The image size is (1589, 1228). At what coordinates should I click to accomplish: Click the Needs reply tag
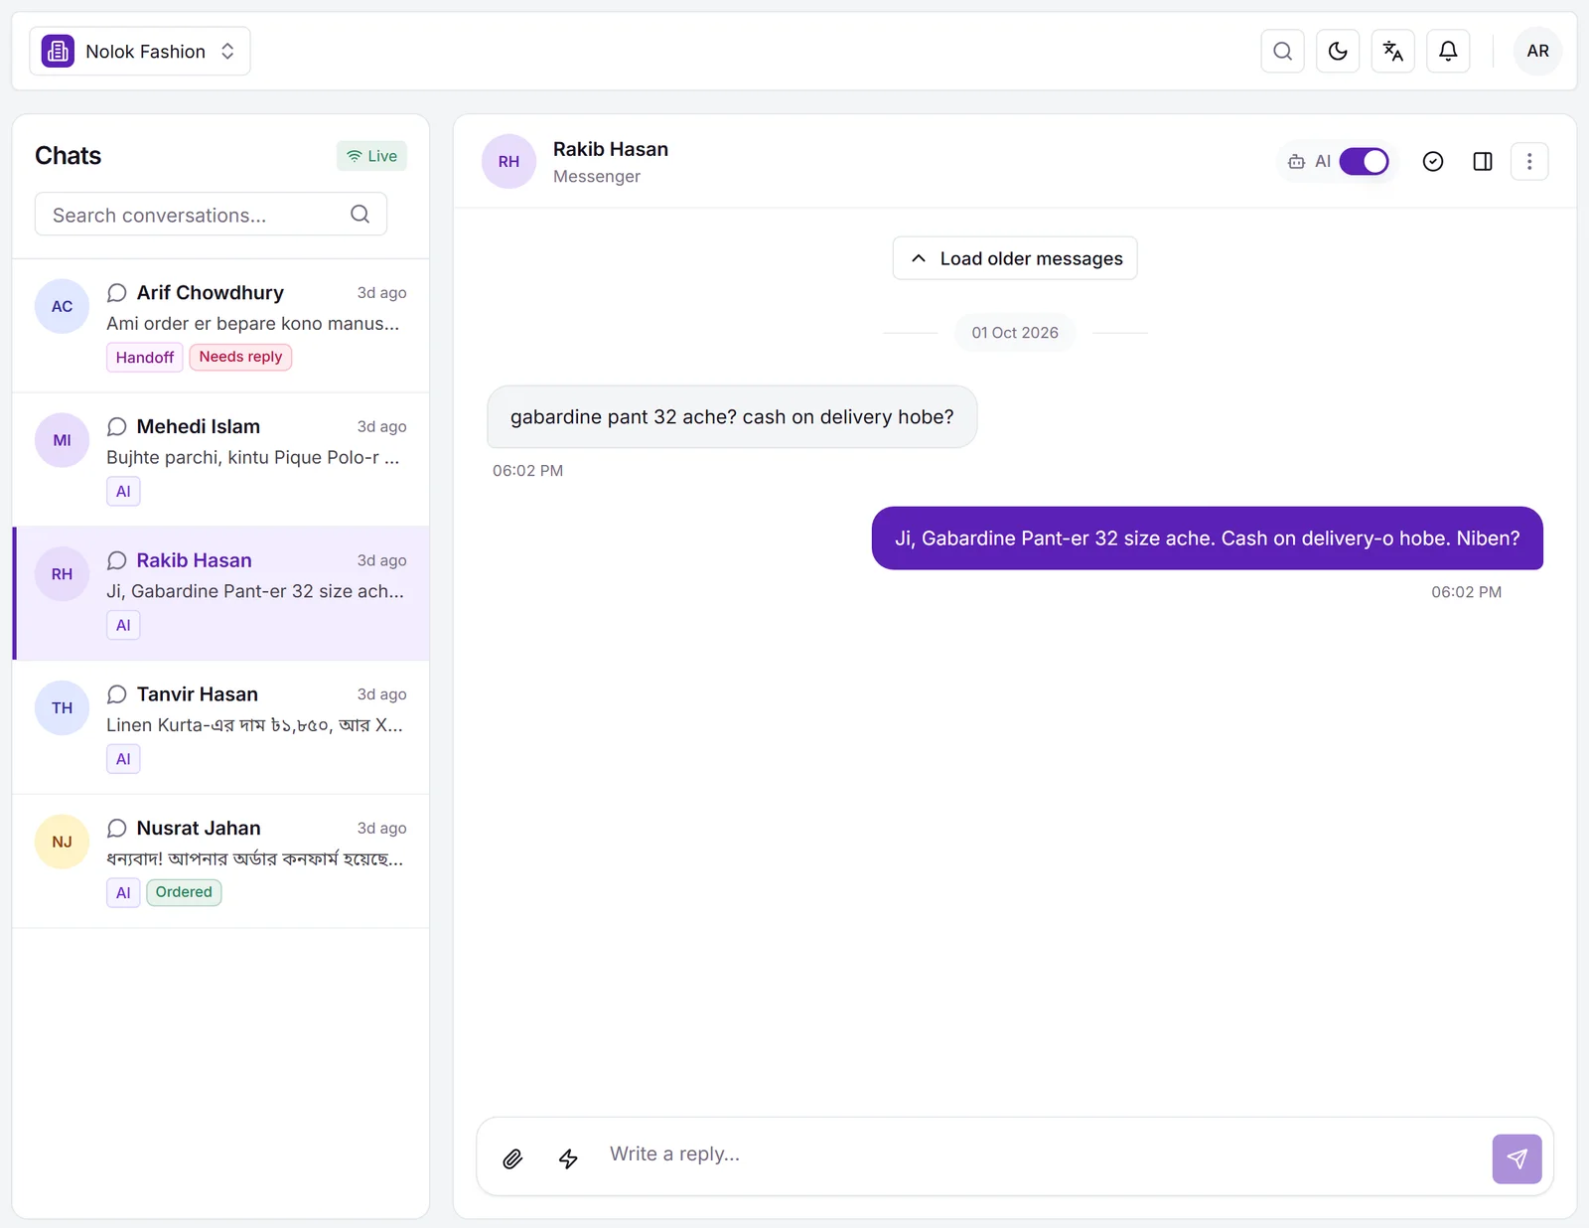240,357
